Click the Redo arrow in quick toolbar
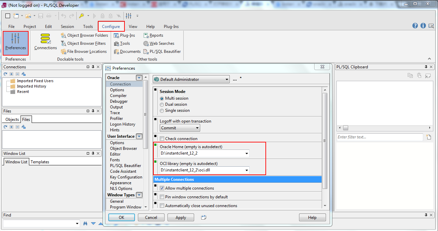The image size is (438, 231). (72, 16)
